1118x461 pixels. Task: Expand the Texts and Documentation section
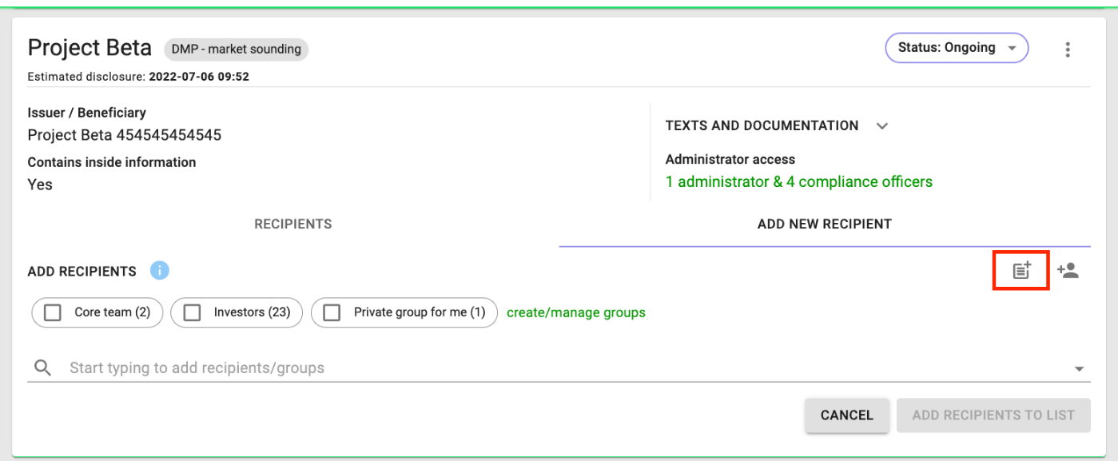882,125
